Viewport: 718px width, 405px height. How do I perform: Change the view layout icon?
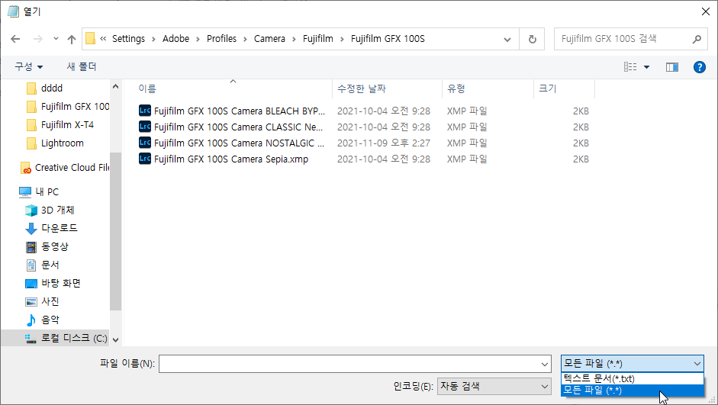tap(630, 67)
